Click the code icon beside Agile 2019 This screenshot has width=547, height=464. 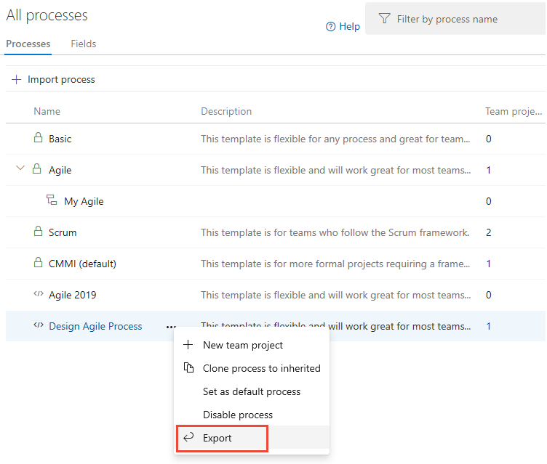tap(39, 294)
